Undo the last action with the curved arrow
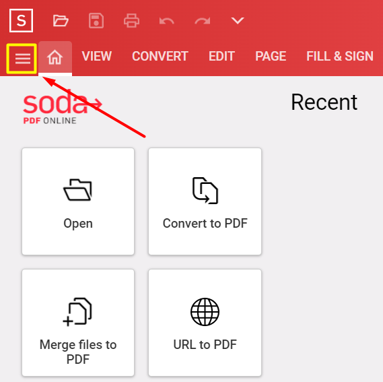383x382 pixels. [x=166, y=21]
